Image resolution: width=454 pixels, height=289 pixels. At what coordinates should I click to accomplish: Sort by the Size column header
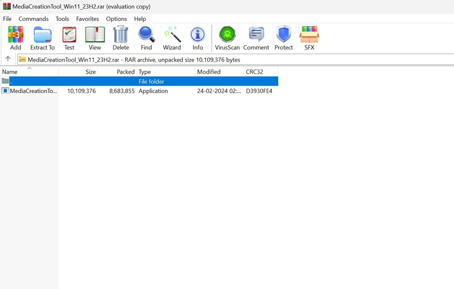[x=78, y=71]
